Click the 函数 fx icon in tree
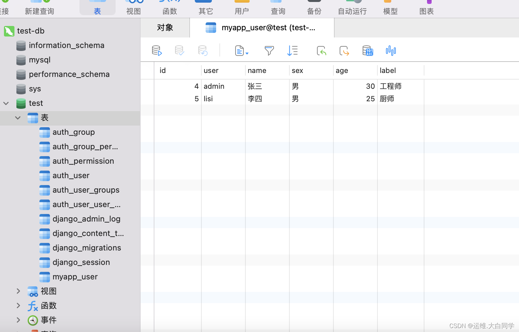The width and height of the screenshot is (519, 332). (x=33, y=306)
